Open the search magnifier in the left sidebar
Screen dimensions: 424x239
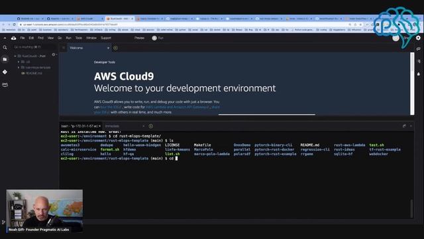tap(5, 48)
